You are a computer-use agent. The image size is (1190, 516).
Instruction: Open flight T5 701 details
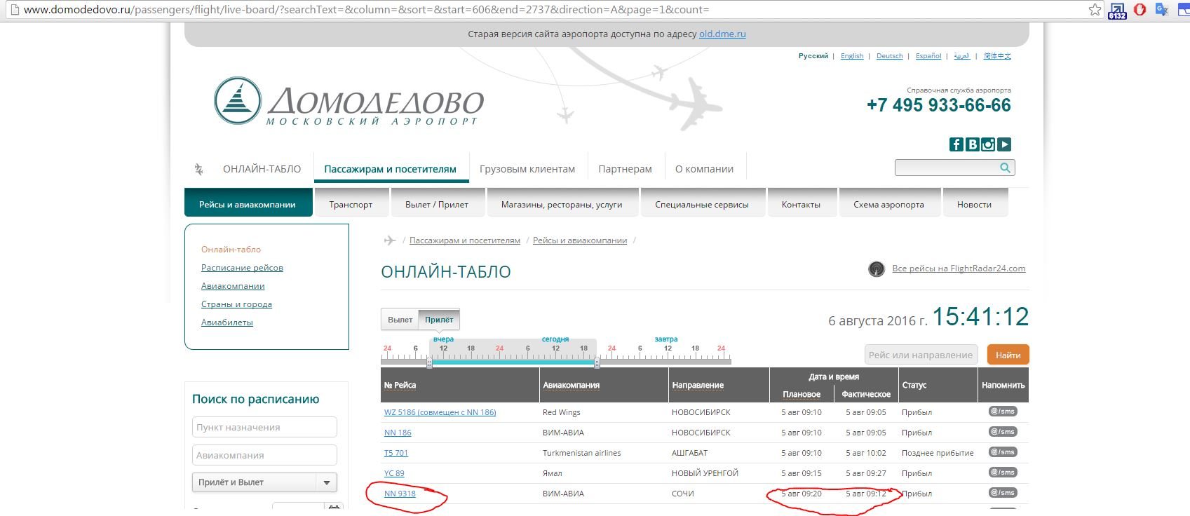(x=396, y=453)
